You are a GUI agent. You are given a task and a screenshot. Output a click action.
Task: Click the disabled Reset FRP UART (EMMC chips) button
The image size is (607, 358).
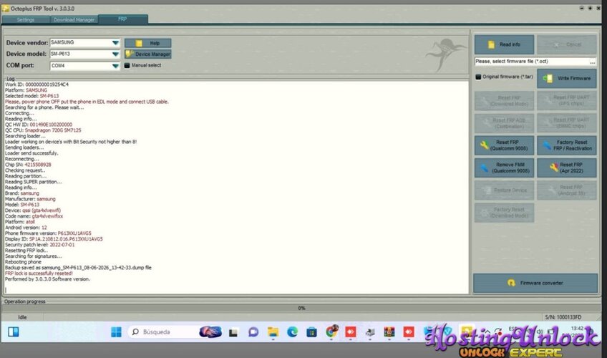pos(567,123)
